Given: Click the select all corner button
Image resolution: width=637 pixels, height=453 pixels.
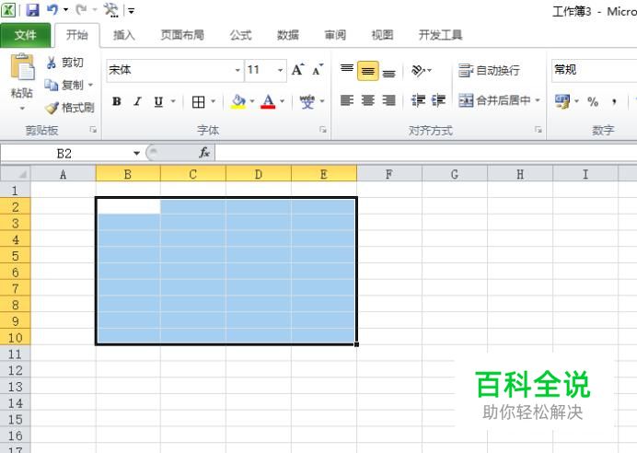Looking at the screenshot, I should 16,174.
